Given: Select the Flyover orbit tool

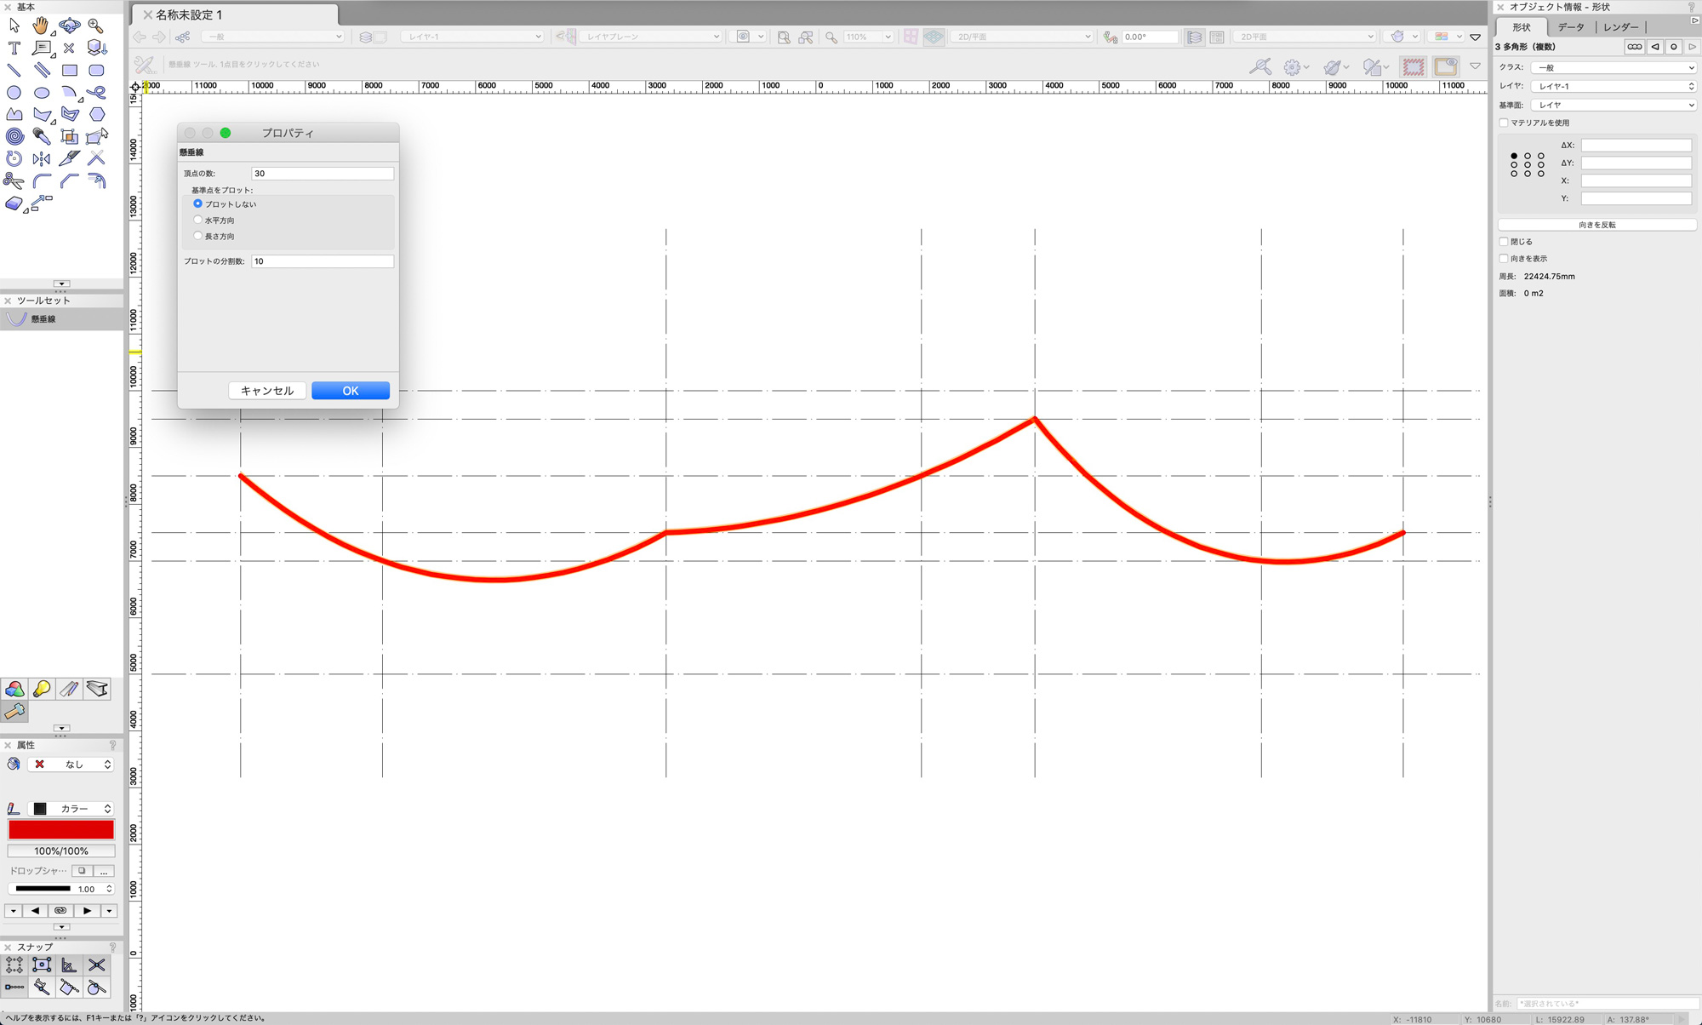Looking at the screenshot, I should [69, 26].
